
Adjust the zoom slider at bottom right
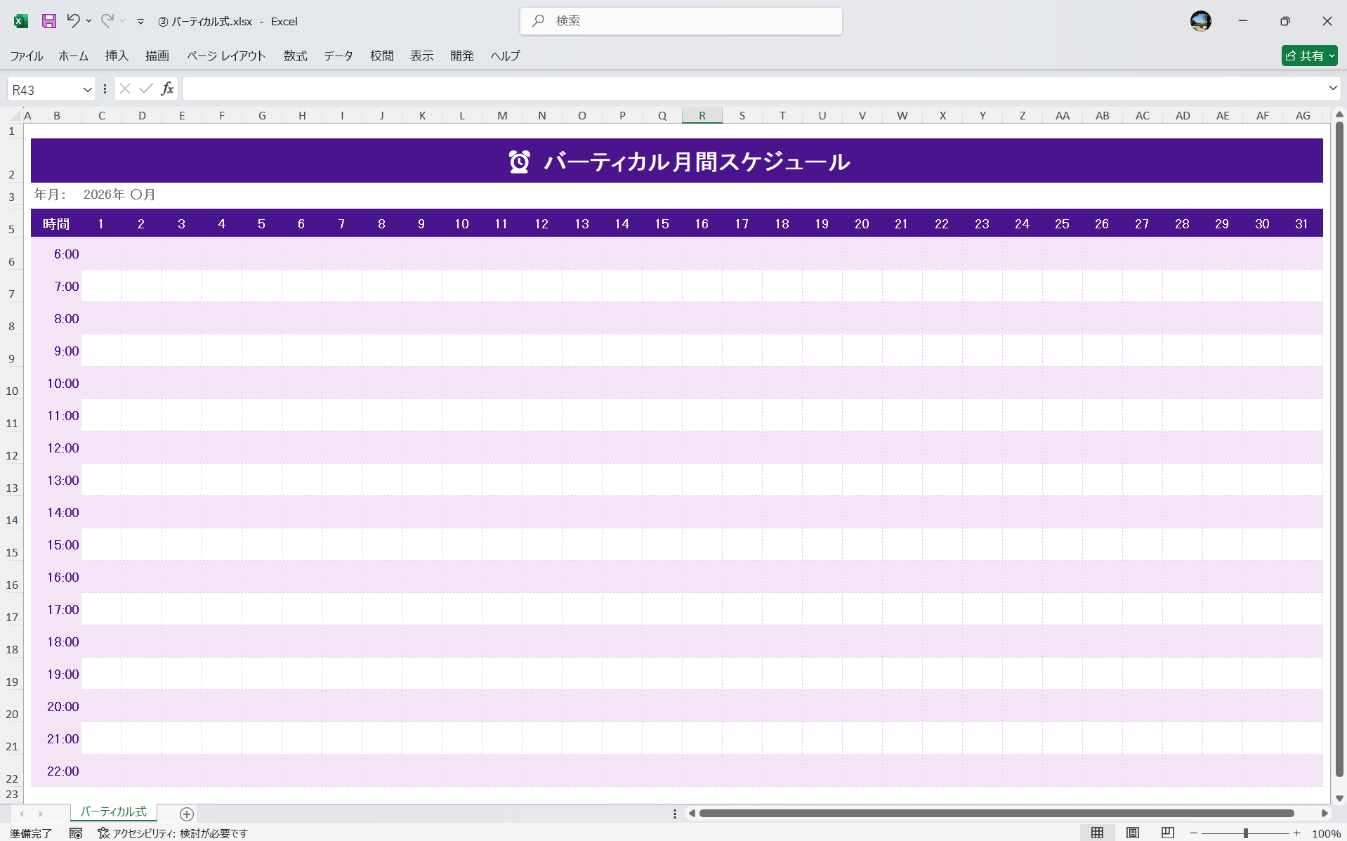(1245, 833)
